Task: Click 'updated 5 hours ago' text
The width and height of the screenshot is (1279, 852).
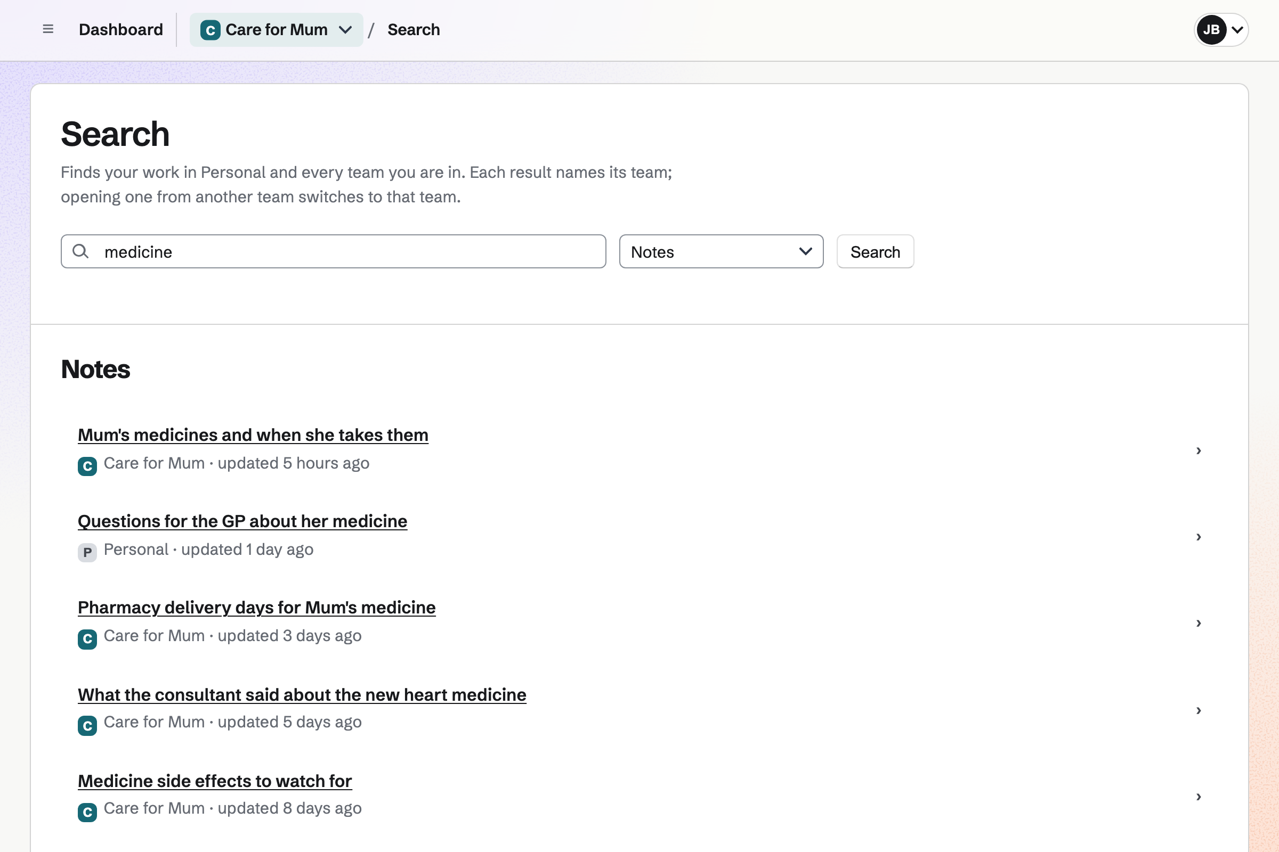Action: tap(294, 463)
